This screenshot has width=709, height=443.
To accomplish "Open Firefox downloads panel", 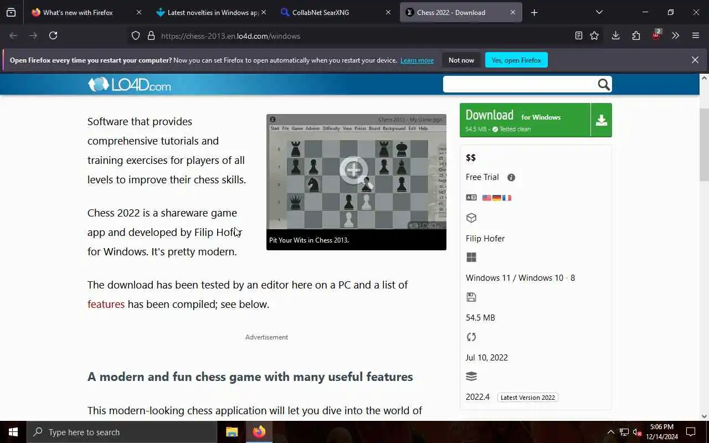I will [x=615, y=35].
